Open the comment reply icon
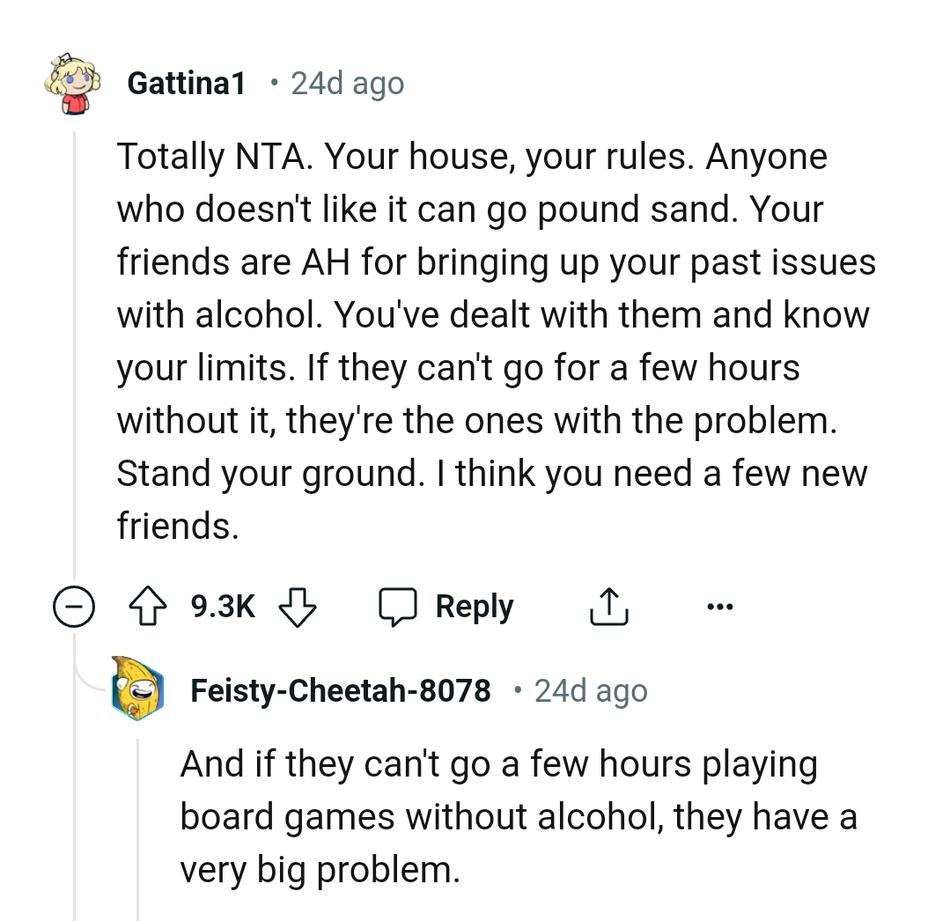Image resolution: width=950 pixels, height=921 pixels. [399, 606]
